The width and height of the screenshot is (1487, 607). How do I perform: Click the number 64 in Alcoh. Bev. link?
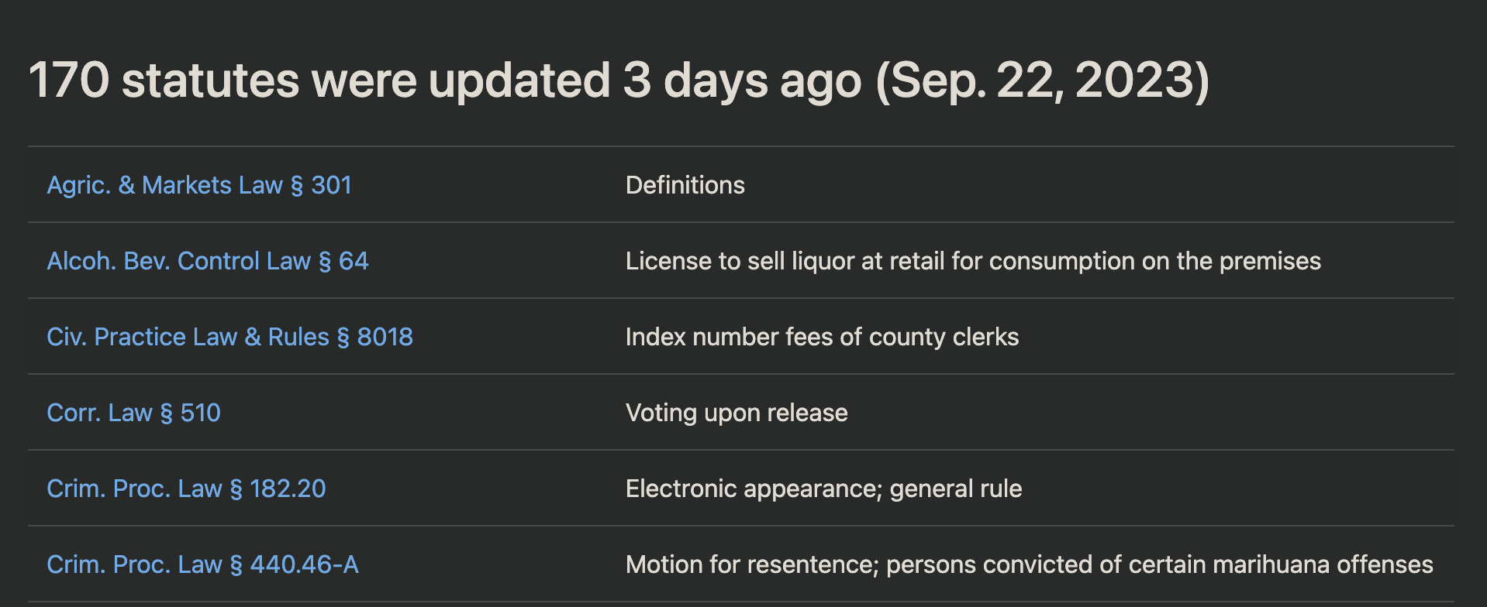354,261
